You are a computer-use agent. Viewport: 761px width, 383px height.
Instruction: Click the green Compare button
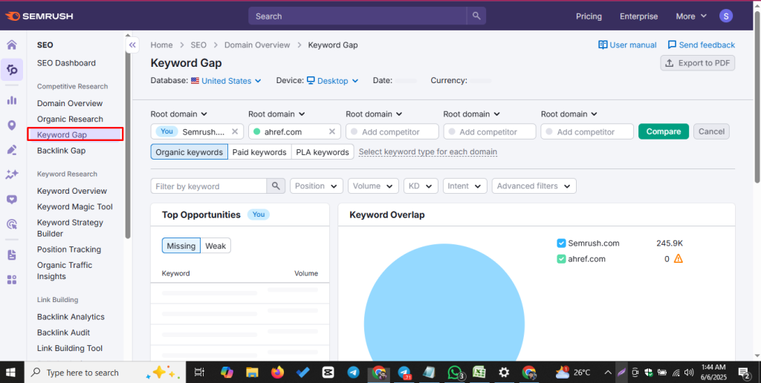(664, 131)
